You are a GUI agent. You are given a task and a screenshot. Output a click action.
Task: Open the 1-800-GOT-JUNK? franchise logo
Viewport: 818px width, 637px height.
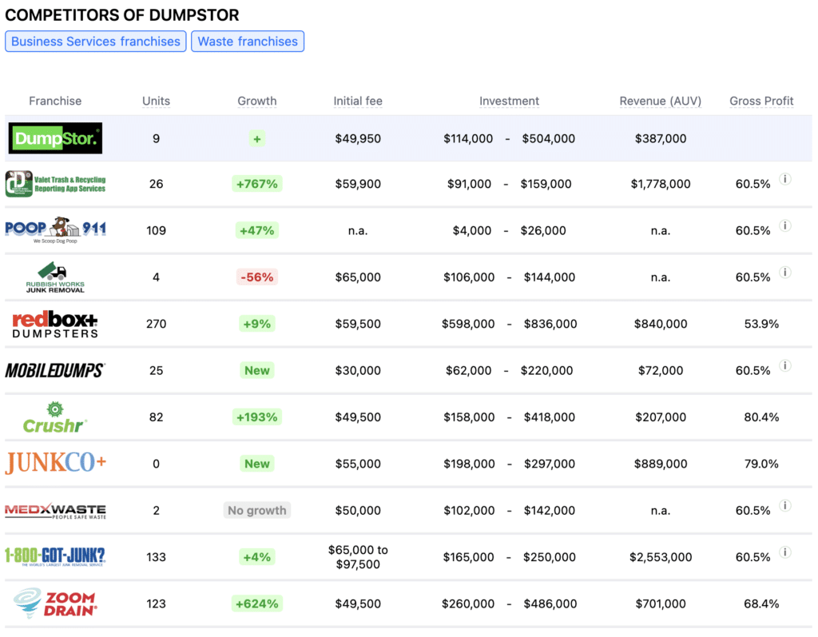pos(55,556)
